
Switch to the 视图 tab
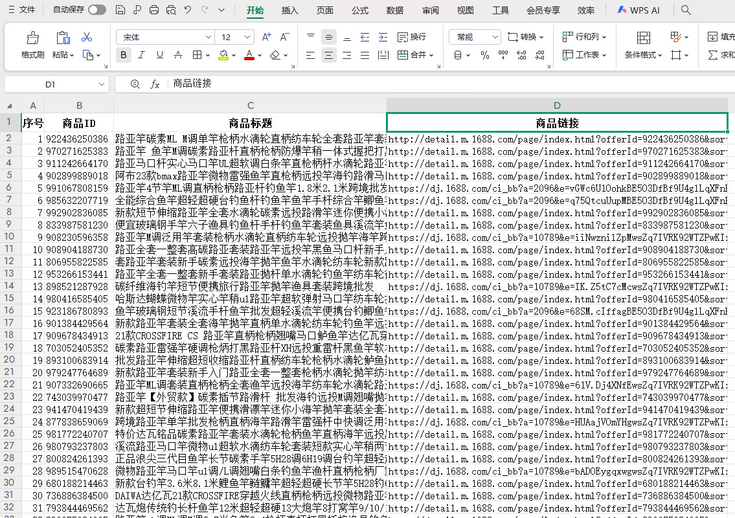point(465,10)
